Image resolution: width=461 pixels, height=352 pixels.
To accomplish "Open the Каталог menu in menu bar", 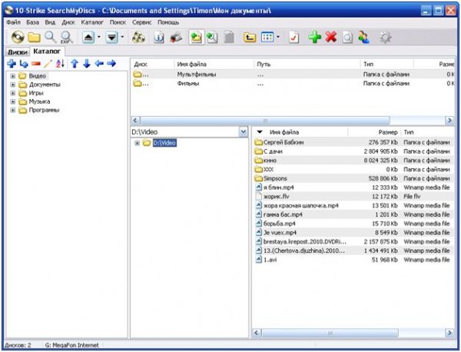I will (92, 22).
